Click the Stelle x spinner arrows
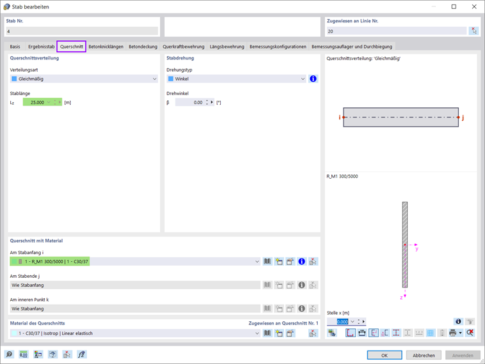 [359, 322]
